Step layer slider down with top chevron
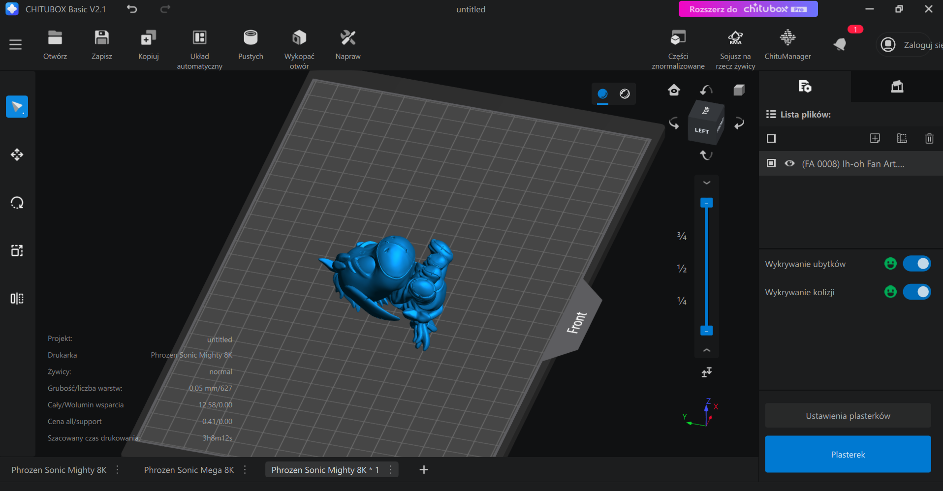This screenshot has width=943, height=491. [706, 183]
